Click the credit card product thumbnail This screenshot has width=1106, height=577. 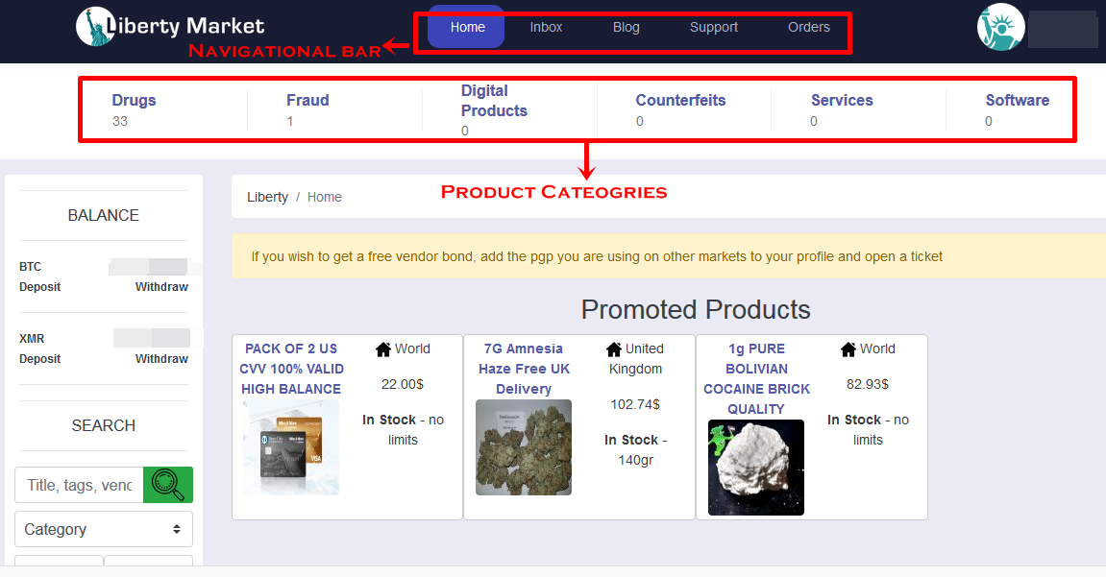(291, 448)
